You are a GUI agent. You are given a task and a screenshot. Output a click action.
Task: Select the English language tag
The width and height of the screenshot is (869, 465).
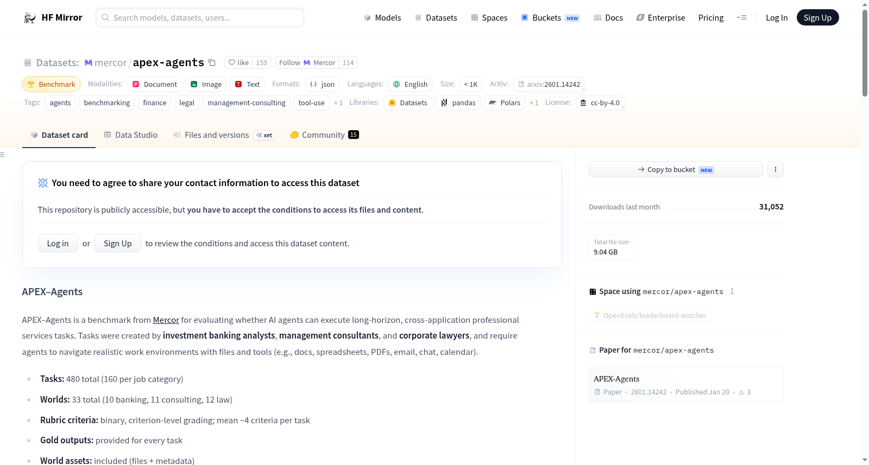pyautogui.click(x=410, y=84)
